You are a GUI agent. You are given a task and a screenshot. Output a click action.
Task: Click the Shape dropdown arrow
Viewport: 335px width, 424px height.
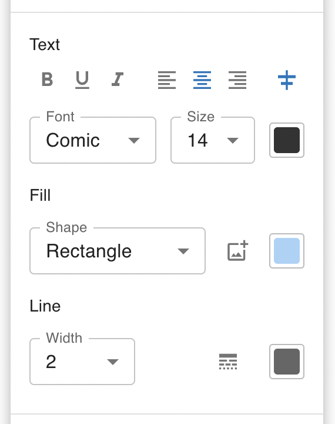click(183, 251)
